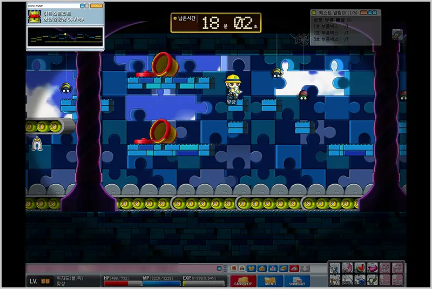Click the spider monster near the white cloud
The width and height of the screenshot is (432, 289).
click(276, 73)
